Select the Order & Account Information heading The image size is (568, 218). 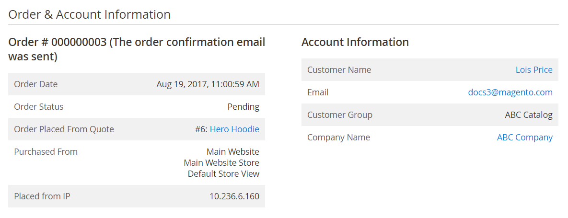(x=90, y=14)
